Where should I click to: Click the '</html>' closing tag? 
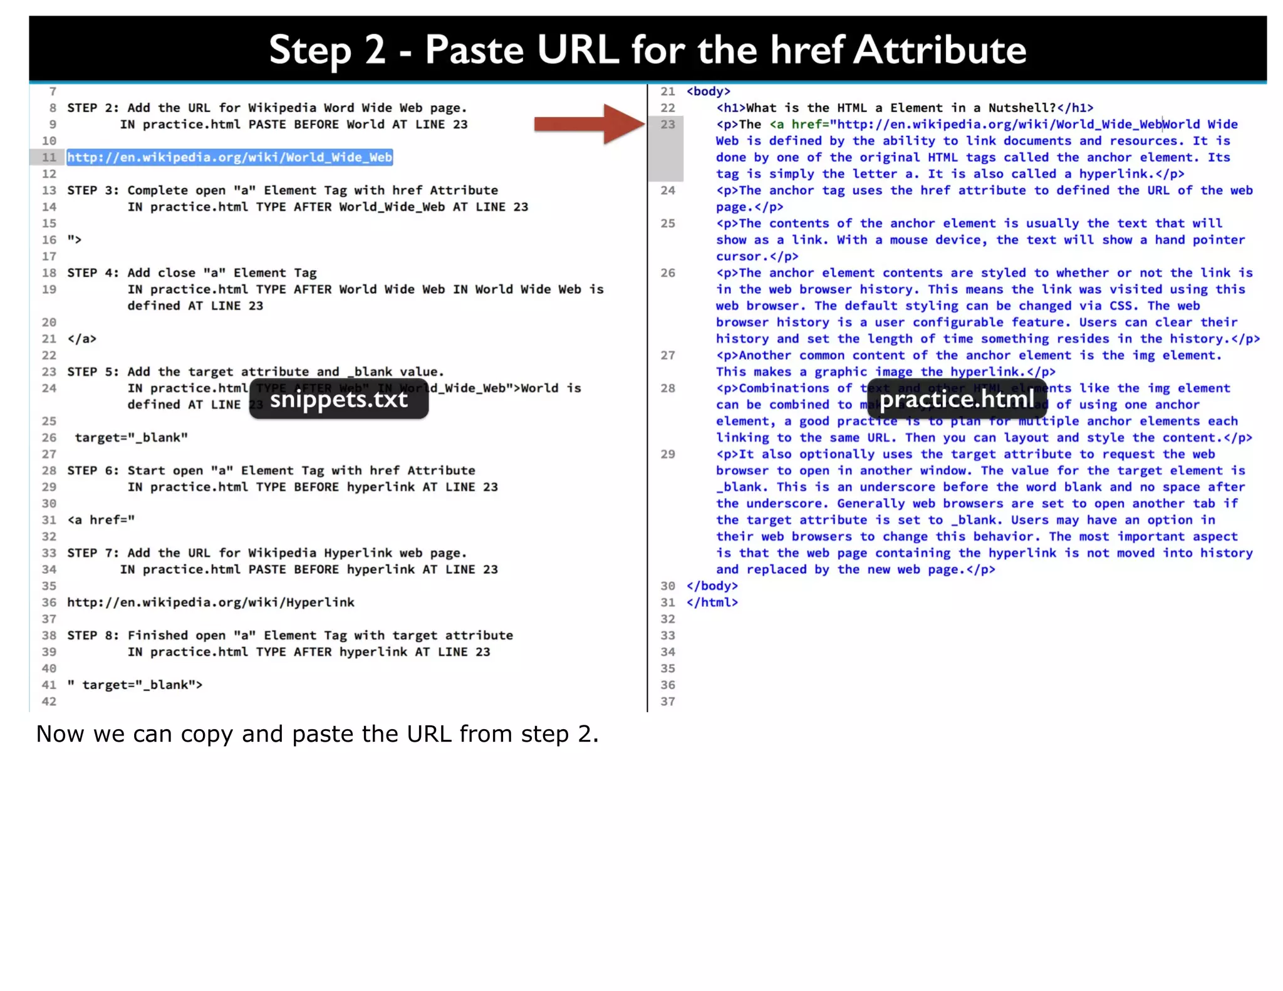[712, 602]
